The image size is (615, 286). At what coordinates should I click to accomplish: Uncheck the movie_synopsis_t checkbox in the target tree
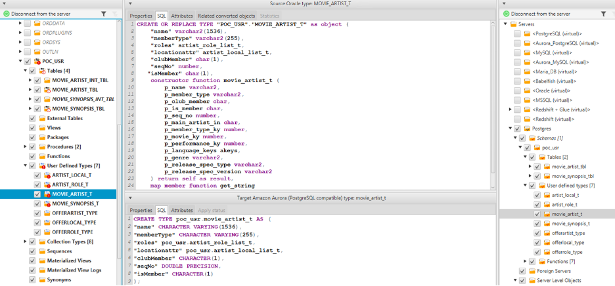(x=537, y=224)
